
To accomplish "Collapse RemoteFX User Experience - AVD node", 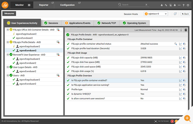I will tap(8, 55).
